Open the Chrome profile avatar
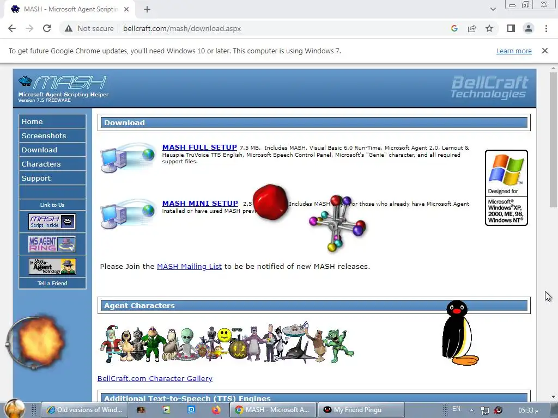This screenshot has width=558, height=418. point(529,28)
